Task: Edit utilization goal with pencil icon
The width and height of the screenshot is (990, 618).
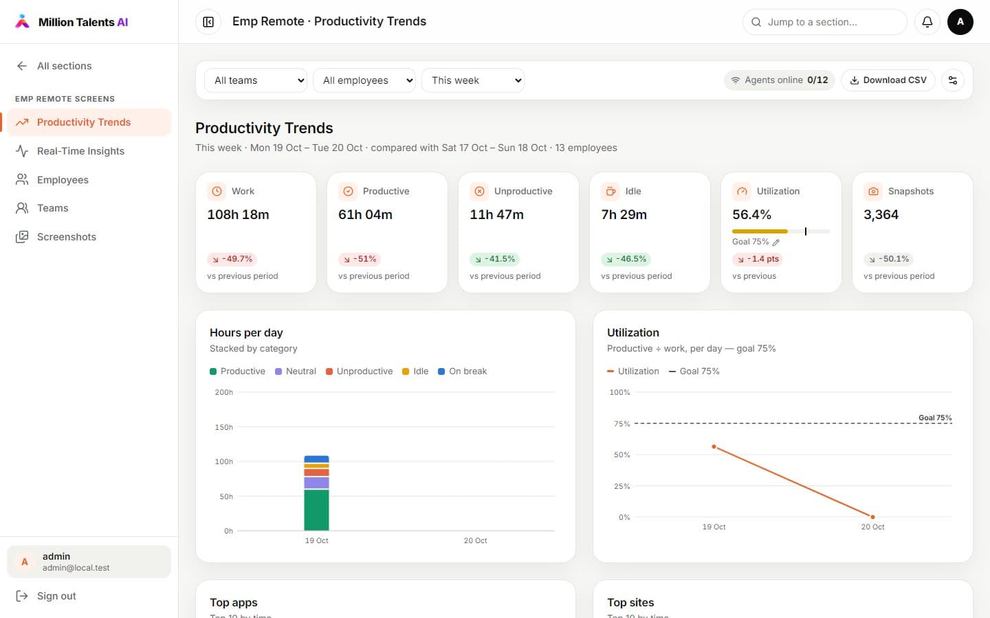Action: [x=776, y=242]
